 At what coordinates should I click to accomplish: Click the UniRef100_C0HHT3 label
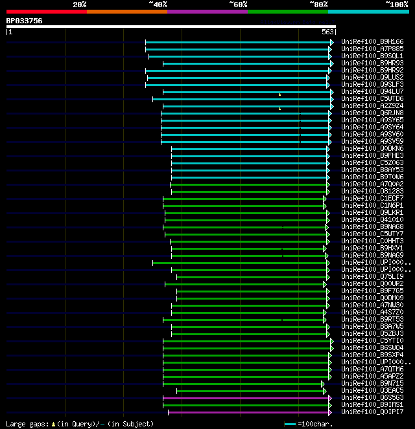pyautogui.click(x=372, y=241)
